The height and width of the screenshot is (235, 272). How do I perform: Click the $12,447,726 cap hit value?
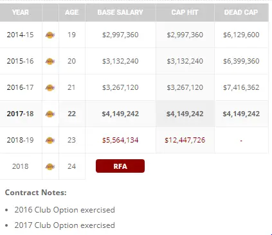pyautogui.click(x=185, y=140)
